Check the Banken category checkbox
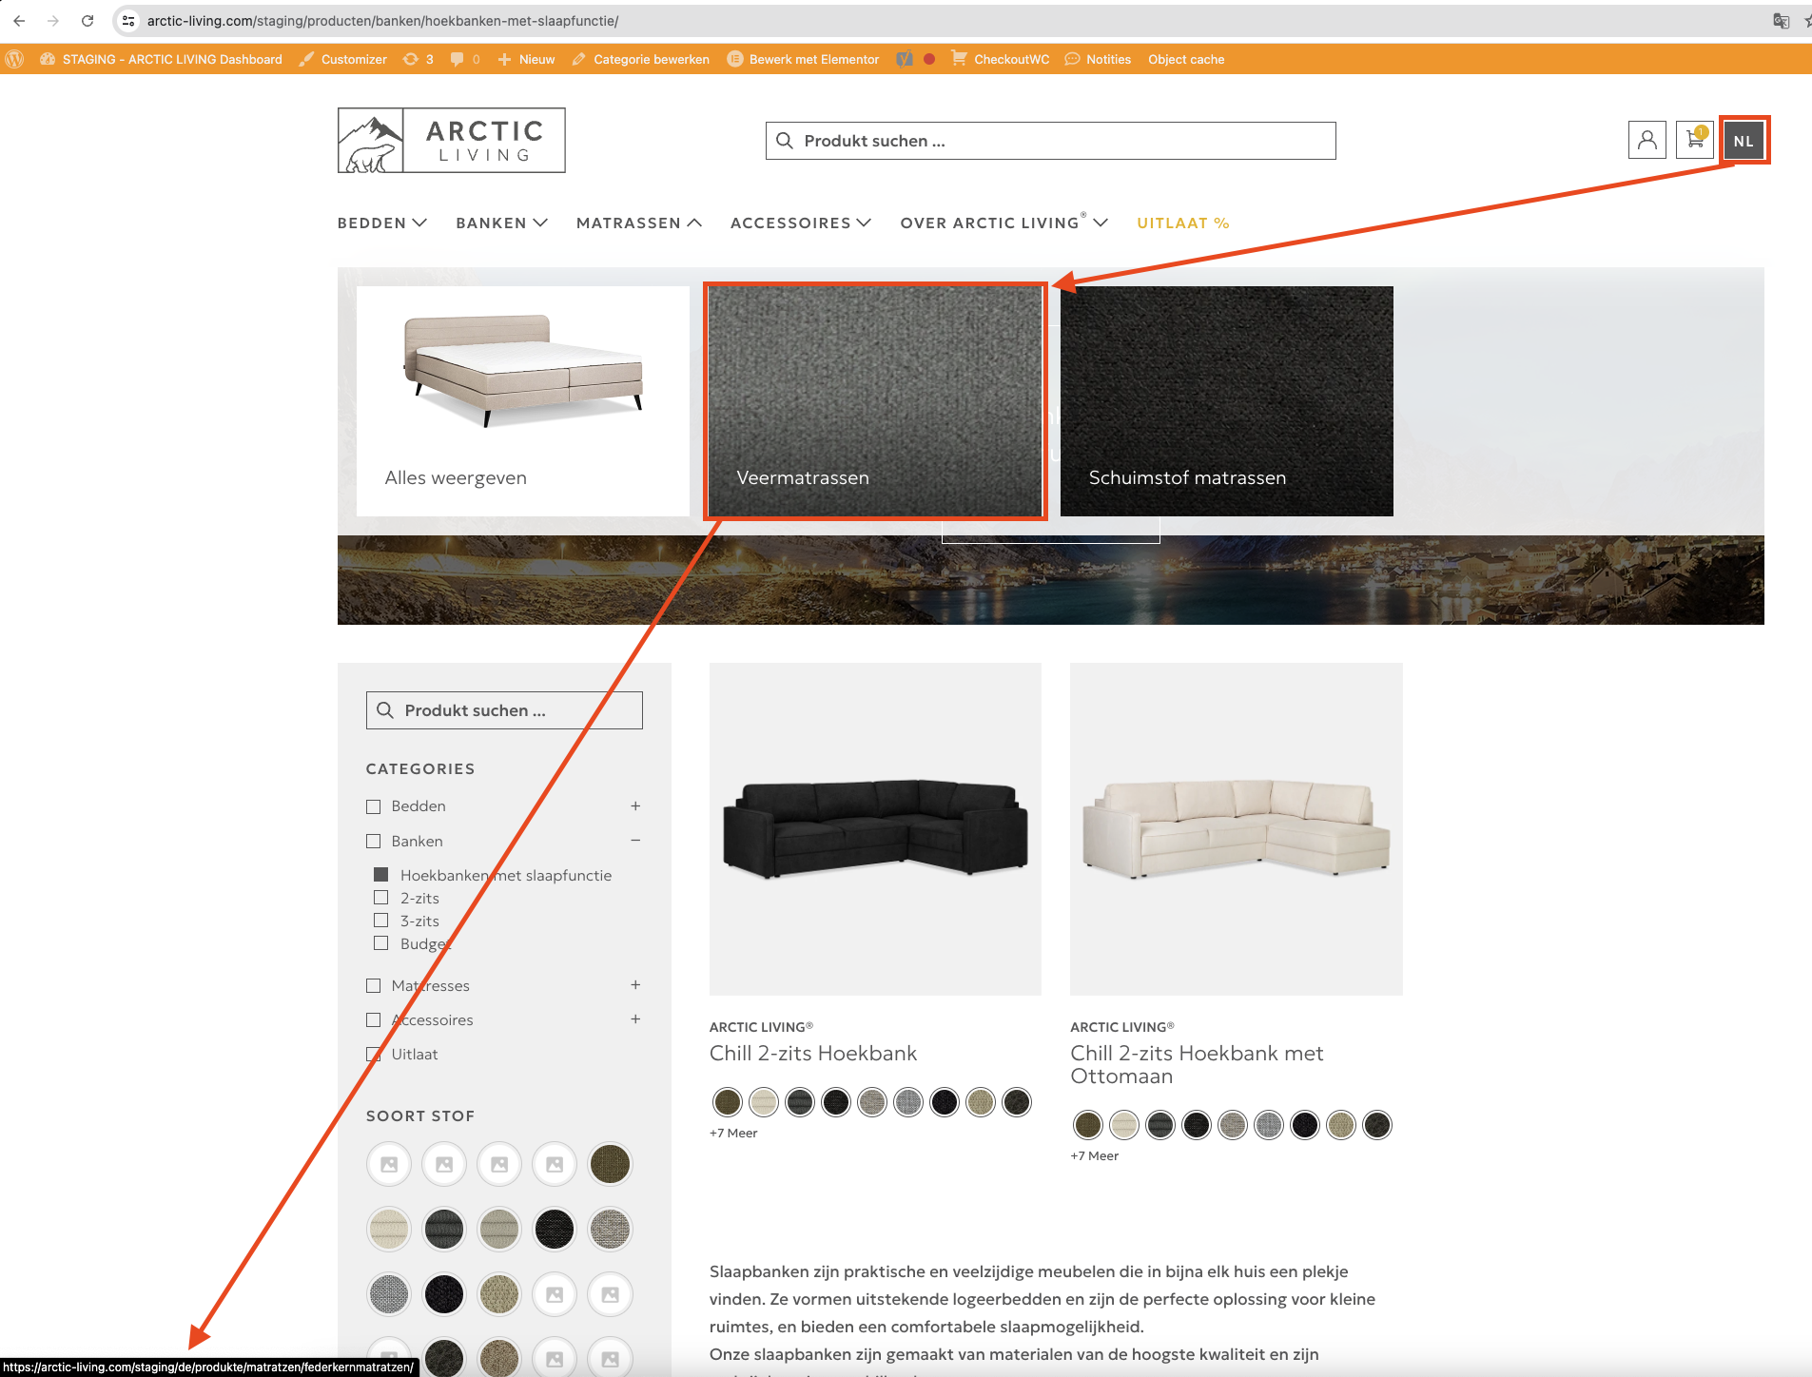 374,842
